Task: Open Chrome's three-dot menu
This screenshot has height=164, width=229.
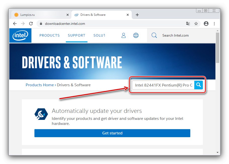Action: point(214,24)
